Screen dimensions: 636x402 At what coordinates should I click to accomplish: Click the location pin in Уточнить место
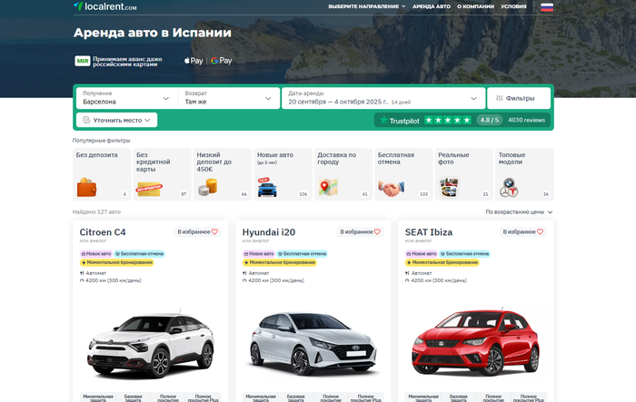[x=85, y=120]
